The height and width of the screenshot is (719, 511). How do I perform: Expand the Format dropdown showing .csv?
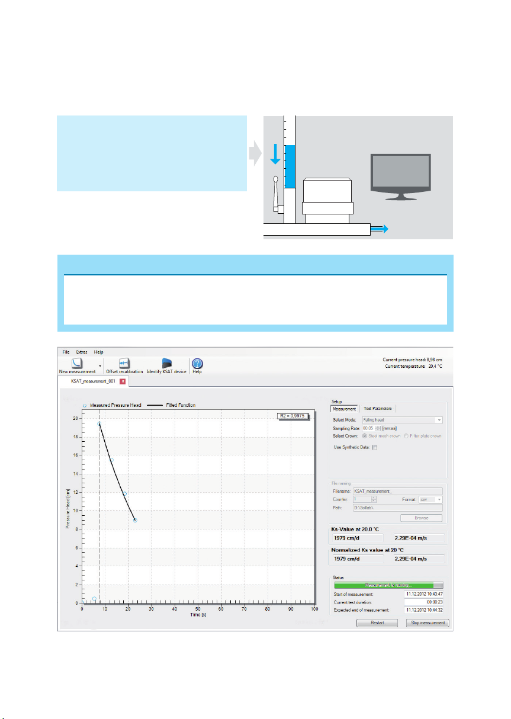[431, 500]
